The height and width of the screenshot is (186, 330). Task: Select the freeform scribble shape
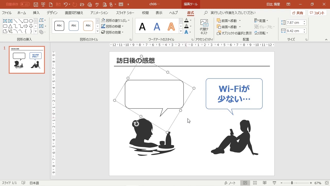(10, 31)
